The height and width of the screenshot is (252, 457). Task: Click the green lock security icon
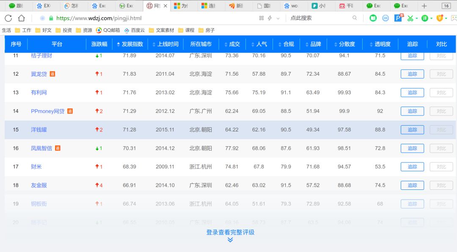point(51,18)
